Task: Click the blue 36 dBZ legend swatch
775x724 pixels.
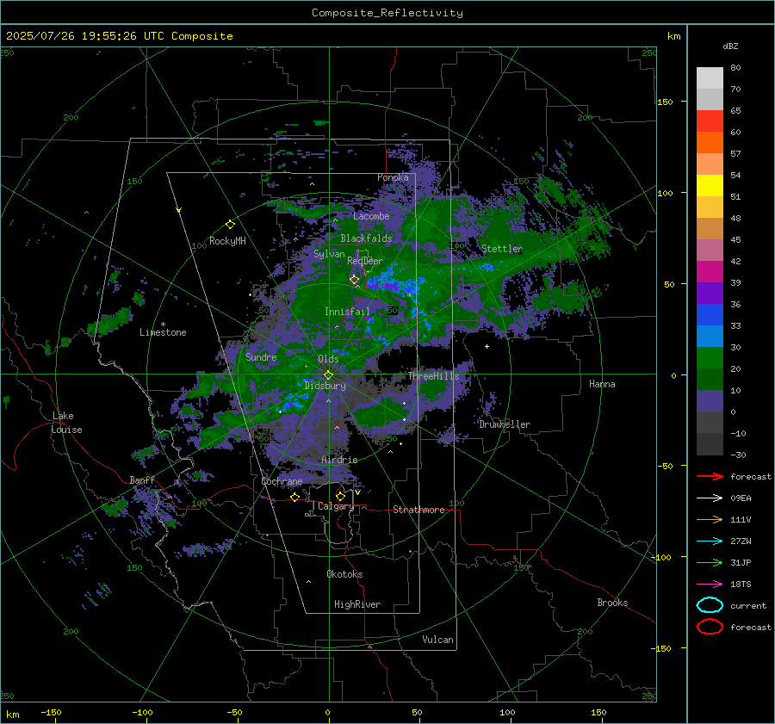Action: (x=710, y=314)
